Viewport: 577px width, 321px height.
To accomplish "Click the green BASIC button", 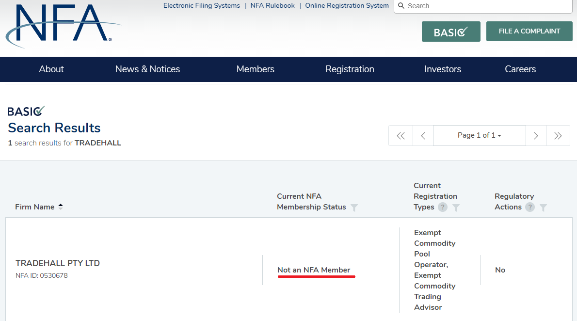I will click(x=451, y=32).
